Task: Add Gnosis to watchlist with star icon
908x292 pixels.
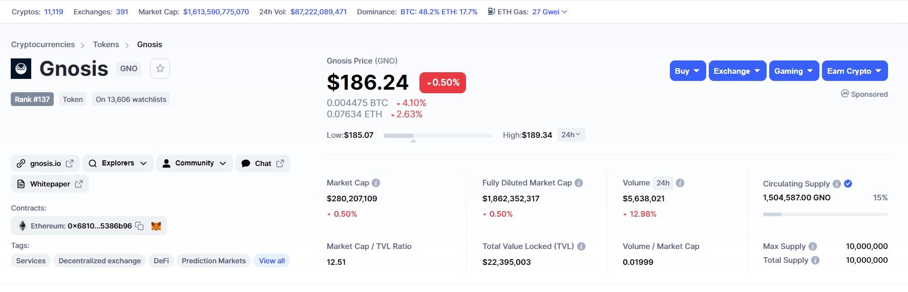Action: click(x=160, y=69)
